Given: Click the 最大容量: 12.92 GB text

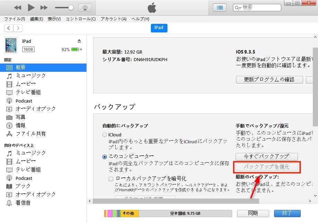Looking at the screenshot, I should (x=122, y=52).
